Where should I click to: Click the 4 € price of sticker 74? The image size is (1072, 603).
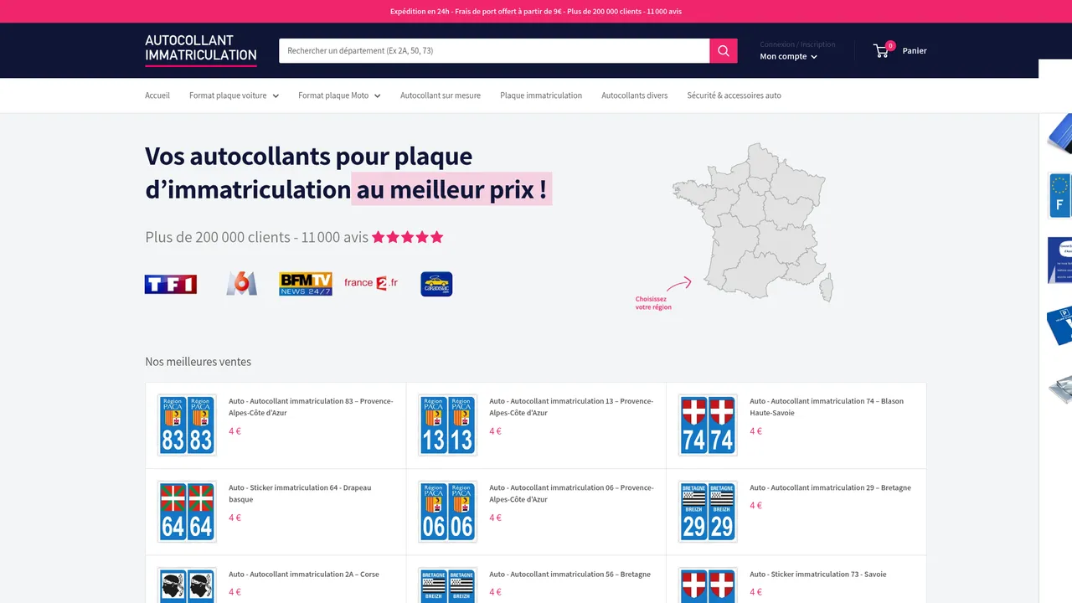click(x=755, y=431)
